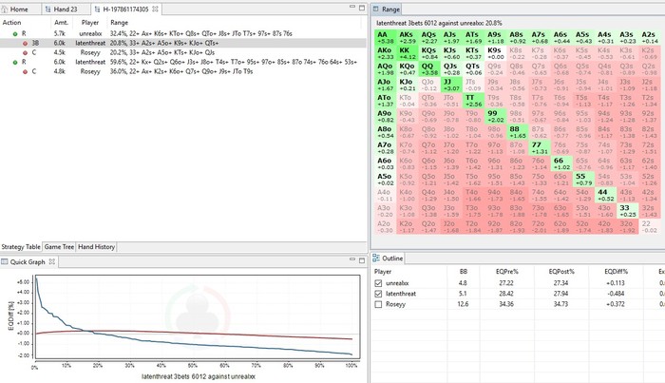
Task: Maximize the strategy table panel
Action: [362, 8]
